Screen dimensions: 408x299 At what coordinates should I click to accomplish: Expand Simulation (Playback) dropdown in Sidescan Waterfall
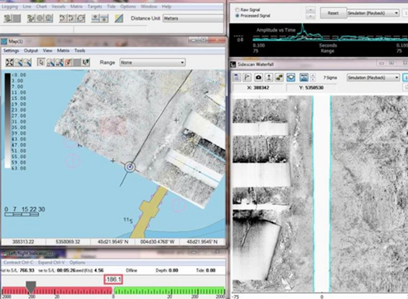point(373,77)
